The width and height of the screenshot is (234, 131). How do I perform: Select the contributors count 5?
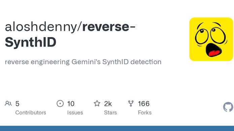pos(17,104)
